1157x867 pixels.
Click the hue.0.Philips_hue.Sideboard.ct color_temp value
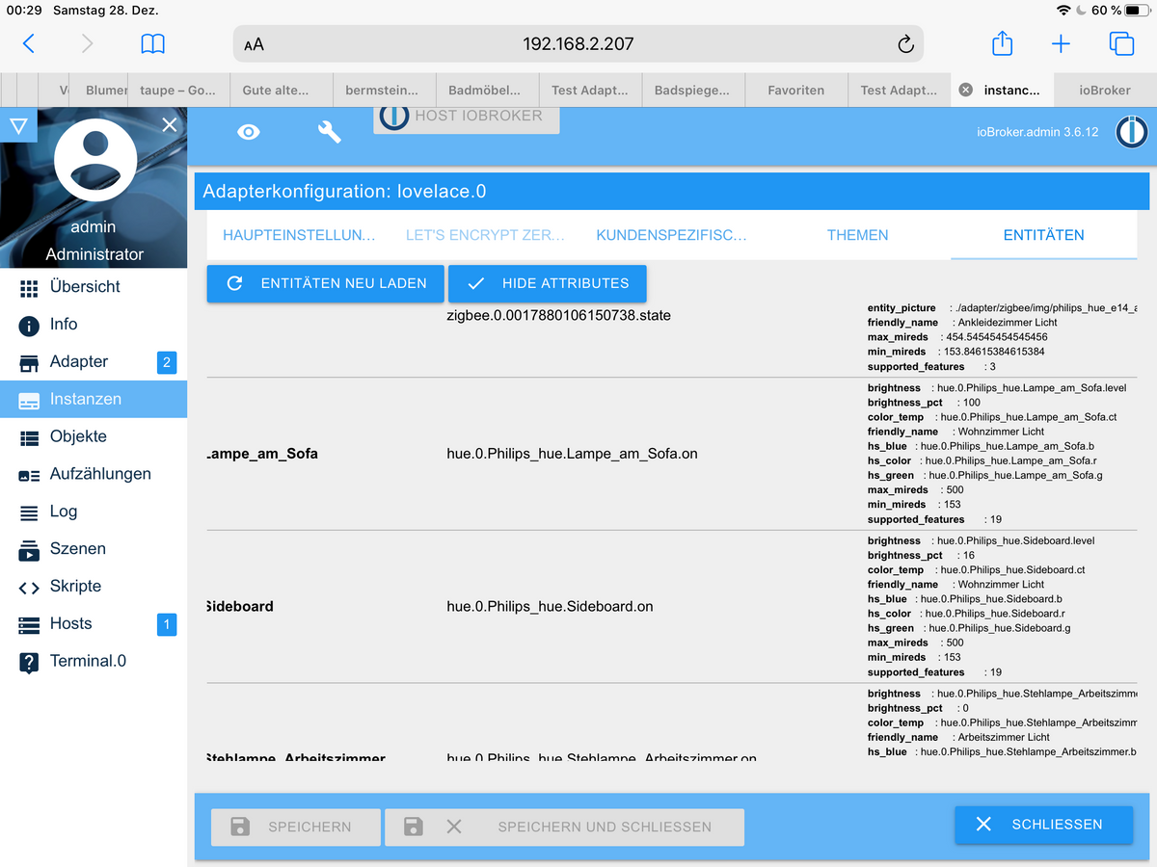(1012, 570)
